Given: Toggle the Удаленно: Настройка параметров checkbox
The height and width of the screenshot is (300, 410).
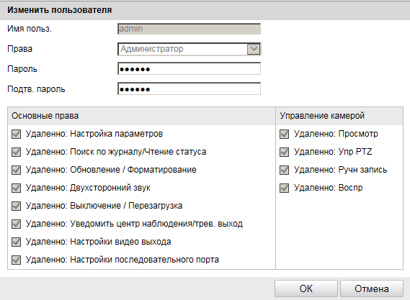Looking at the screenshot, I should pyautogui.click(x=16, y=135).
